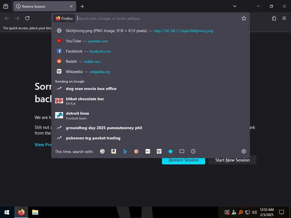Open the Firefox View tab icon
Viewport: 291px width, 218px height.
[6, 6]
